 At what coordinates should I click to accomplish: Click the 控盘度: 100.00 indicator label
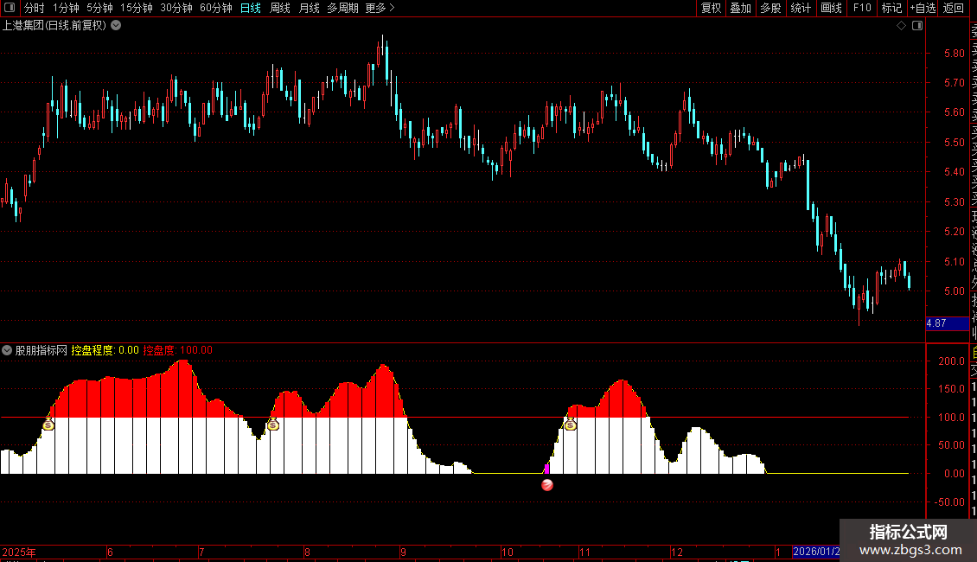(177, 350)
